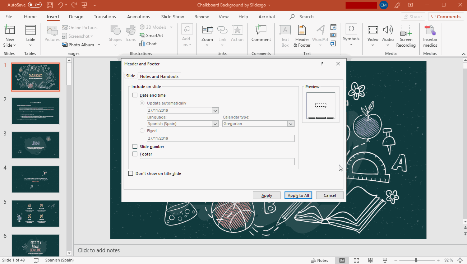Click the Screen Recording icon
The width and height of the screenshot is (467, 264).
coord(406,31)
